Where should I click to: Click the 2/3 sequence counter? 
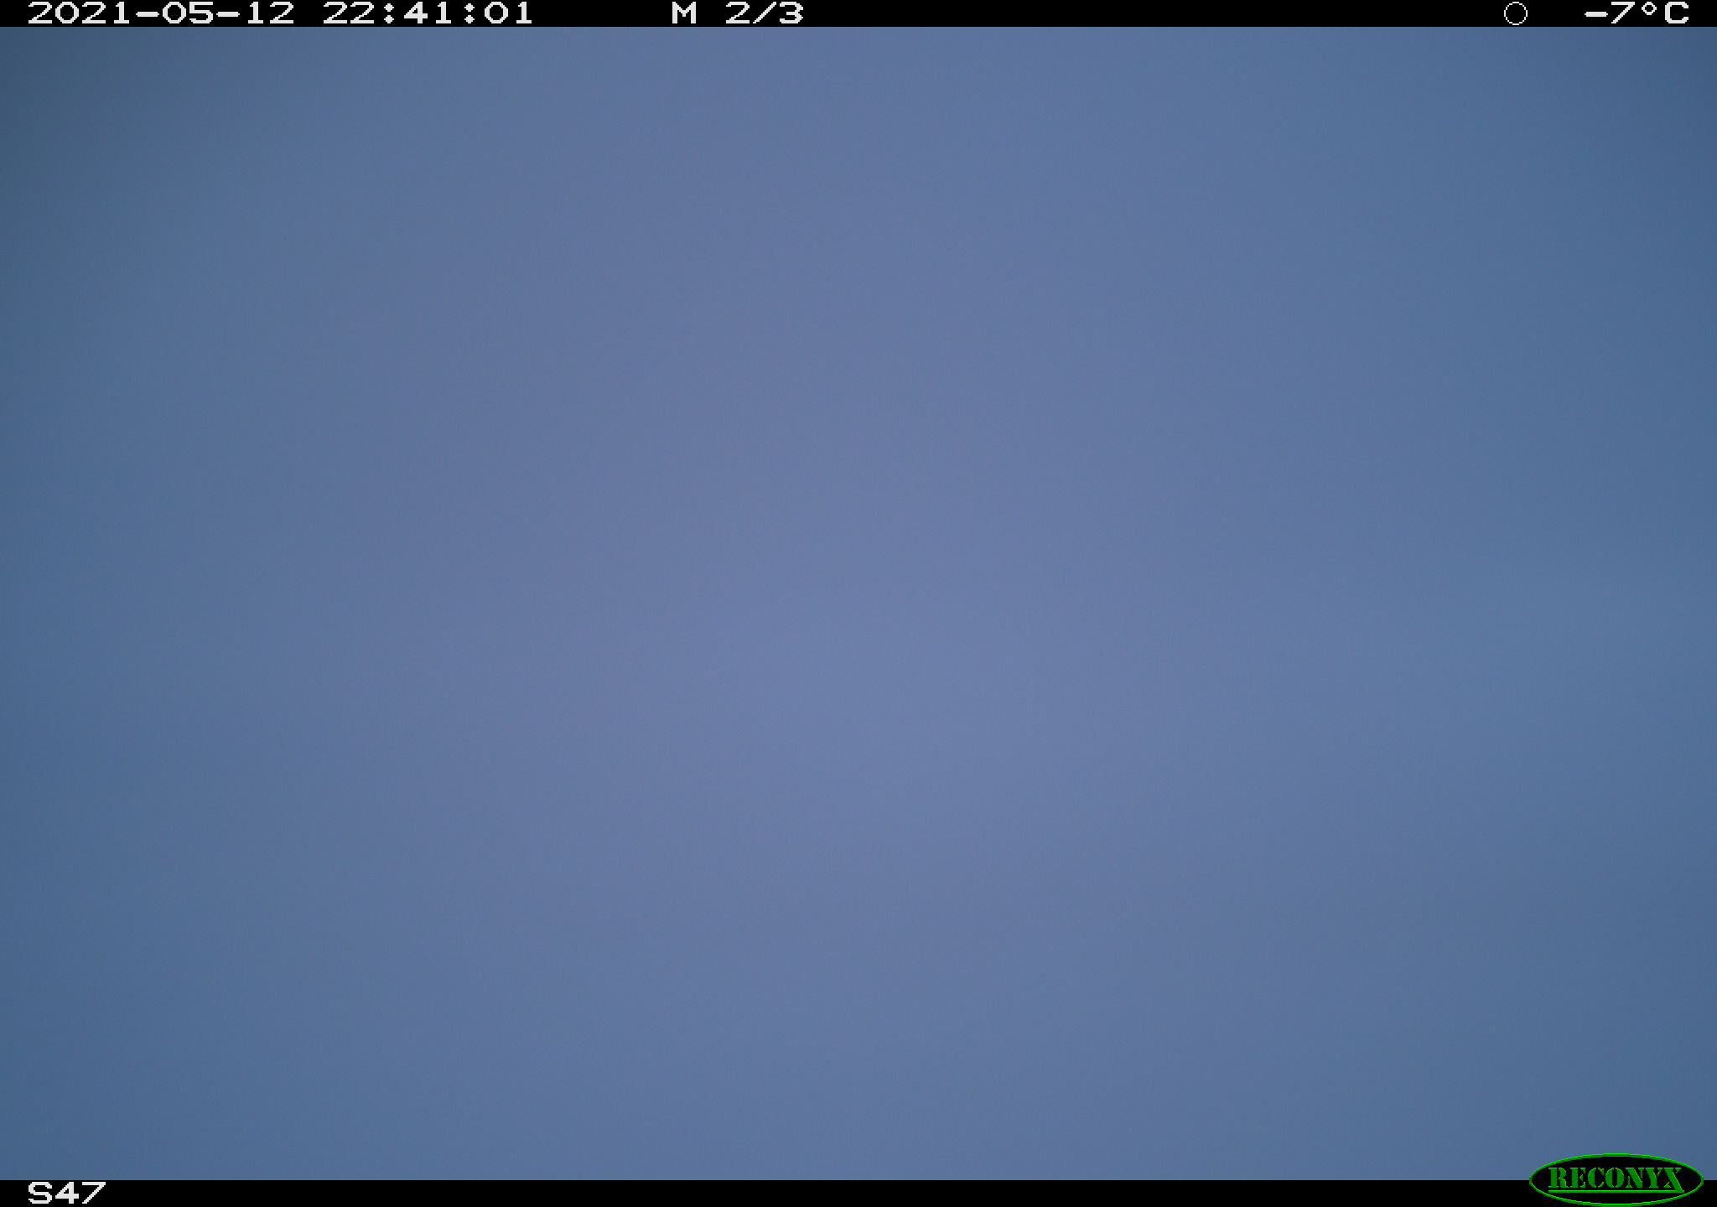tap(764, 13)
